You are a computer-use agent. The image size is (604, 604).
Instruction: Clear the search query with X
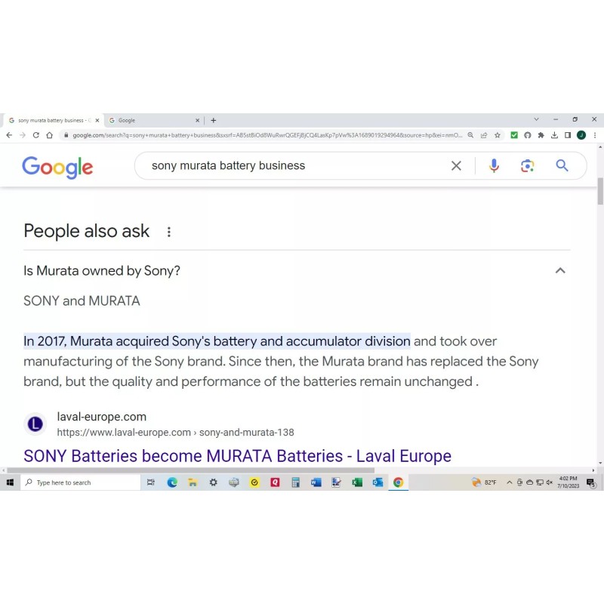456,166
